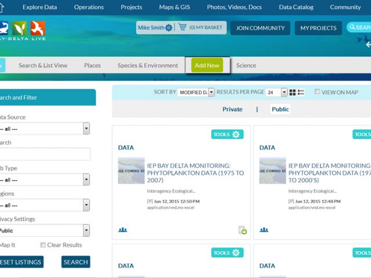Open Maps & GIS menu

point(174,8)
